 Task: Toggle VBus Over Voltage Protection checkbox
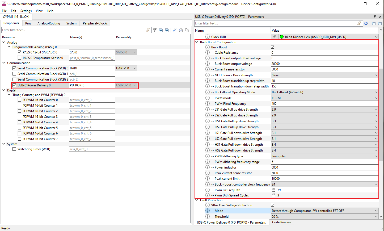272,205
